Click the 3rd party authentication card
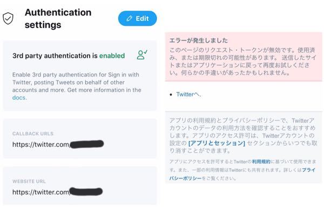The height and width of the screenshot is (207, 324). pos(80,75)
